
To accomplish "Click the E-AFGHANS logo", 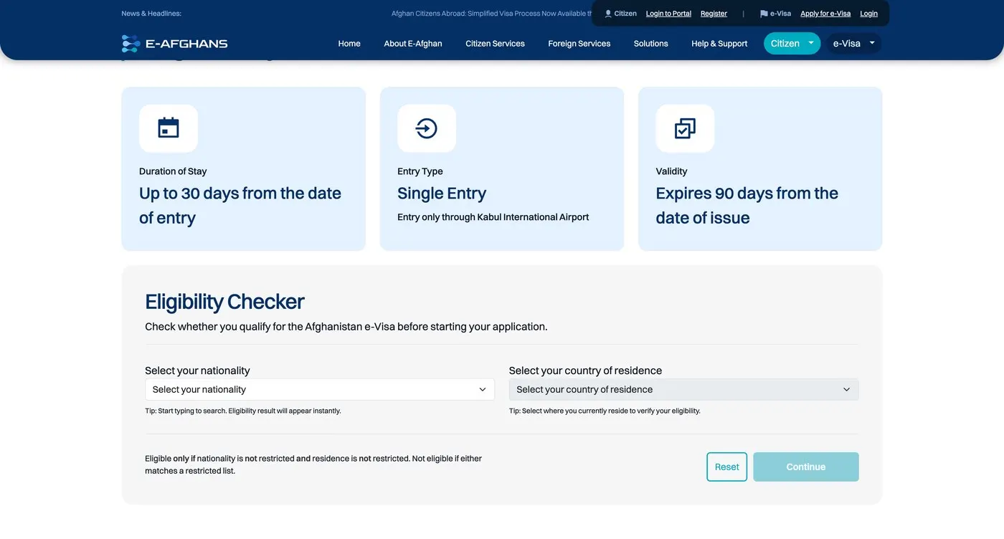I will tap(174, 44).
